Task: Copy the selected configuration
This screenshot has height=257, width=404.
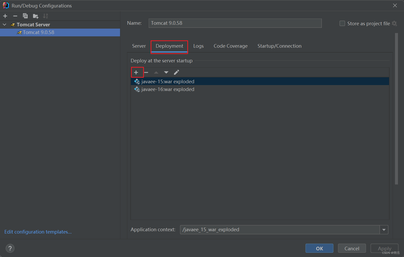Action: click(x=25, y=16)
